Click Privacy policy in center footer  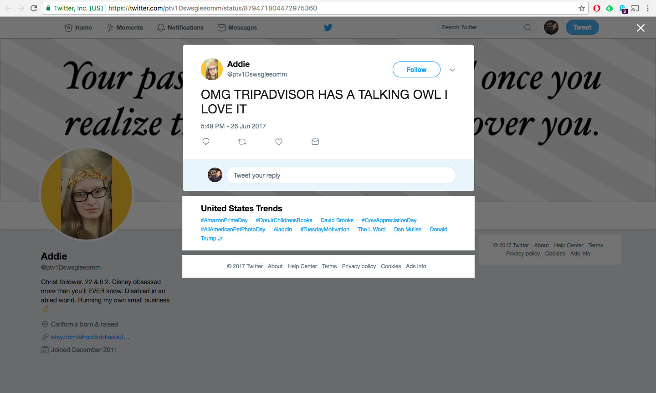(359, 266)
